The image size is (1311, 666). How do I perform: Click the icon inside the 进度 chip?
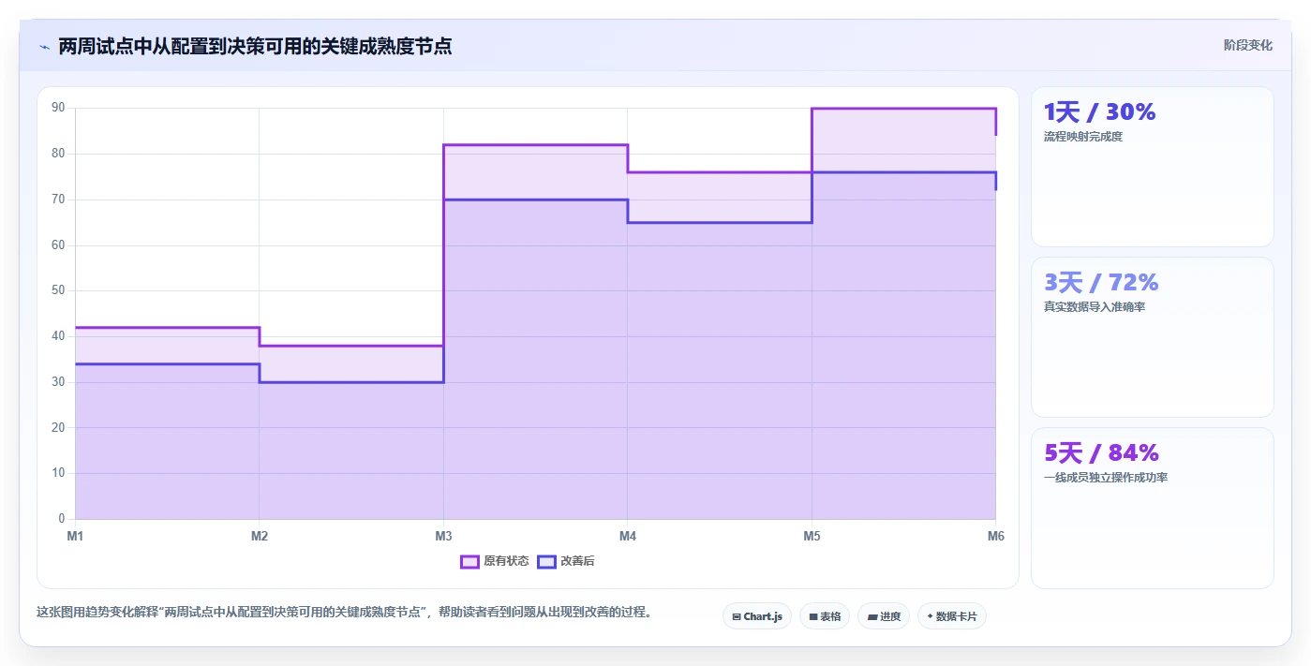tap(872, 617)
